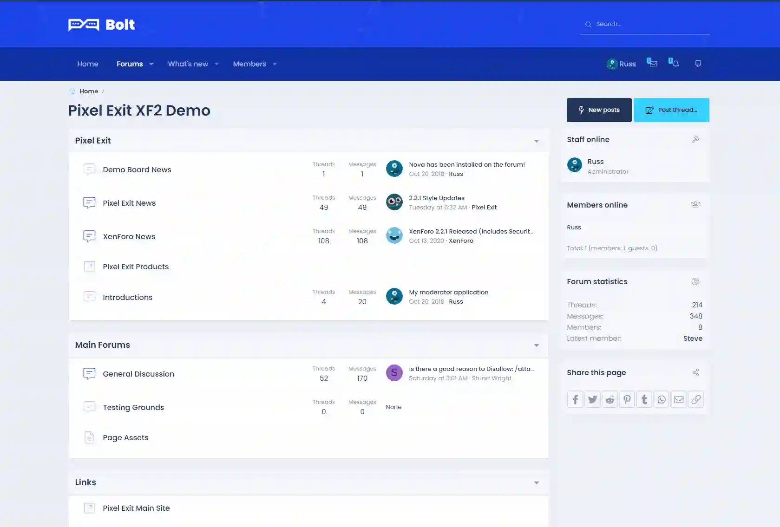Click the XenForo News forum icon

tap(89, 236)
